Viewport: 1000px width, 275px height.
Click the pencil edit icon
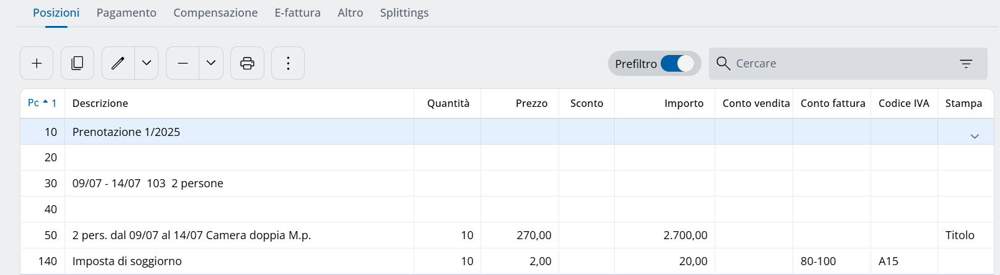click(x=118, y=63)
